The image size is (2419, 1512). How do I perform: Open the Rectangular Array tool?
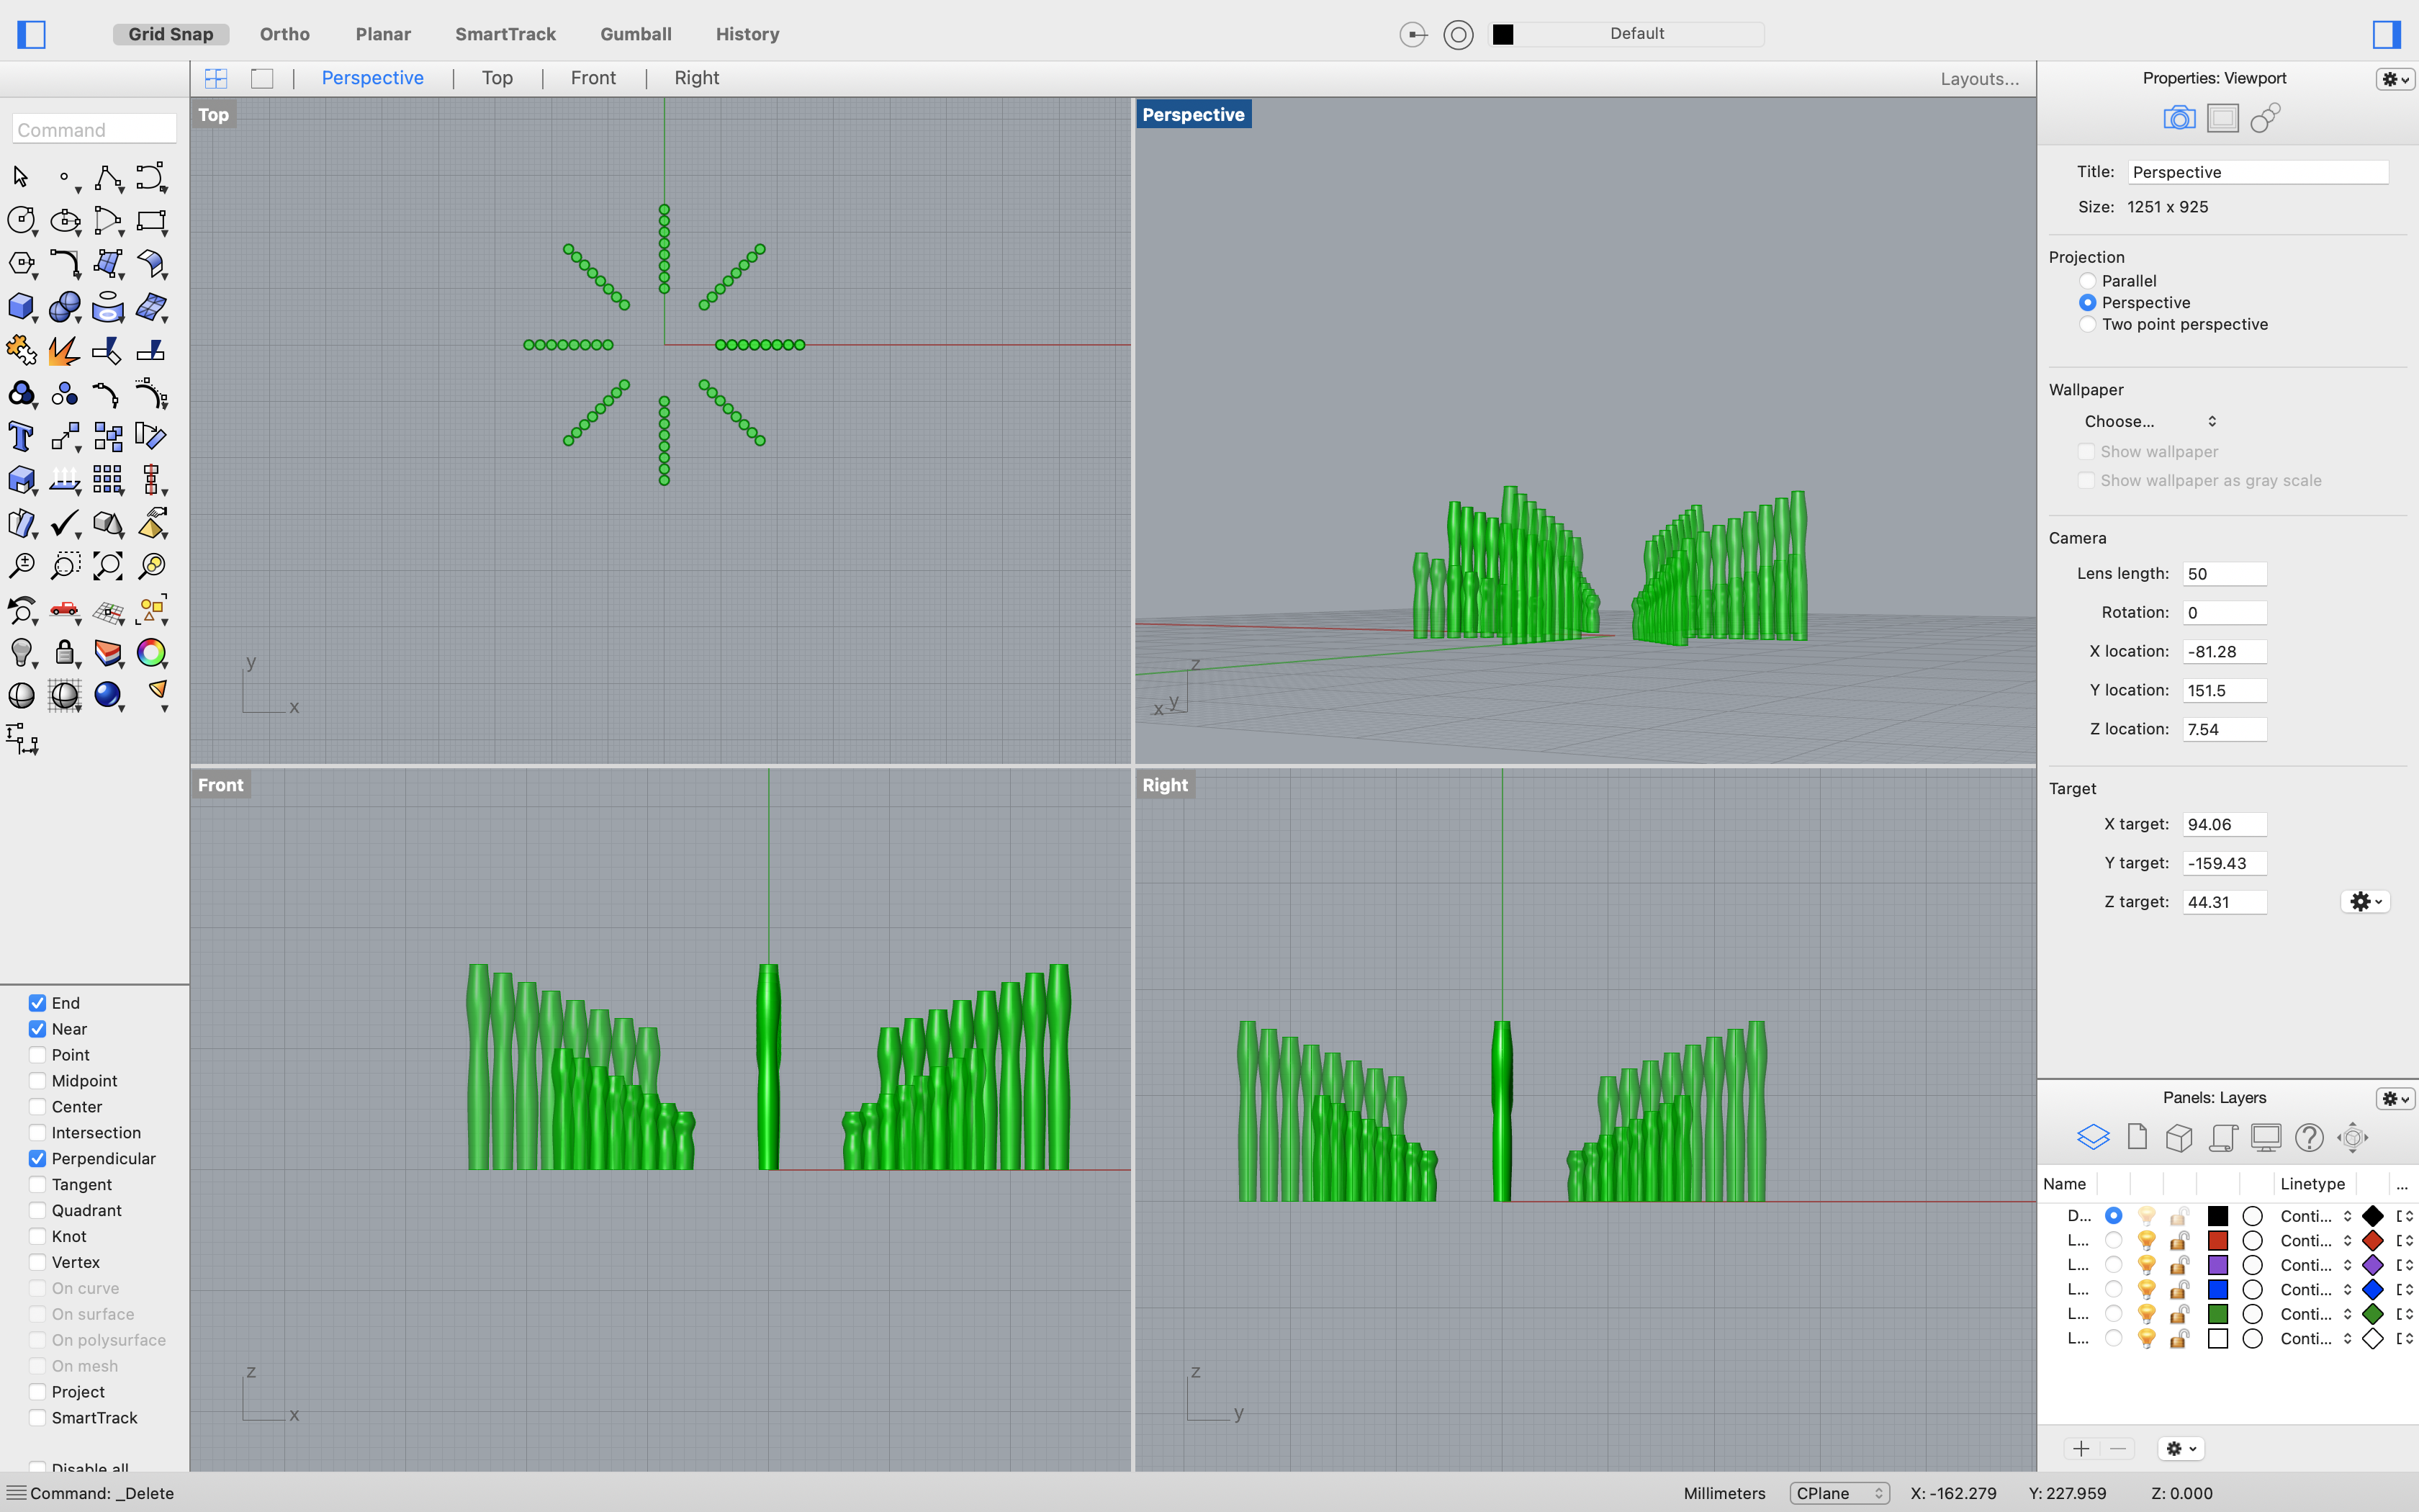point(108,480)
